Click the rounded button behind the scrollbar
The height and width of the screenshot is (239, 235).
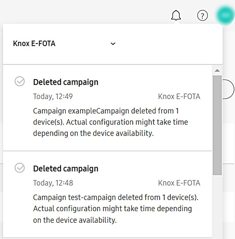pyautogui.click(x=228, y=89)
